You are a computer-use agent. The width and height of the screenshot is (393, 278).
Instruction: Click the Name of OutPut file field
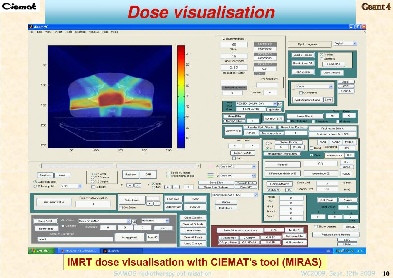tap(75, 240)
